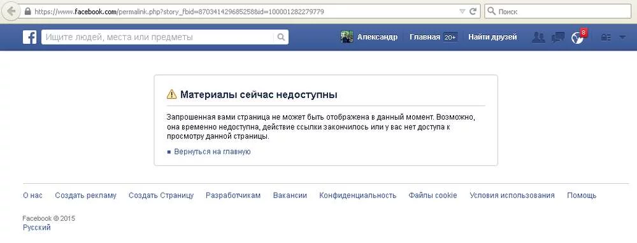Image resolution: width=637 pixels, height=243 pixels.
Task: Click Вернуться на главную link
Action: click(212, 152)
